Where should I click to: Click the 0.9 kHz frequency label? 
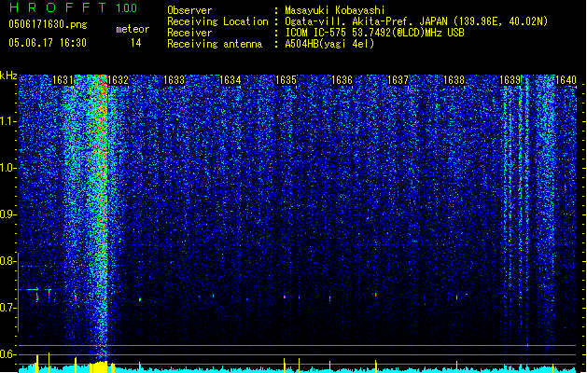[8, 214]
